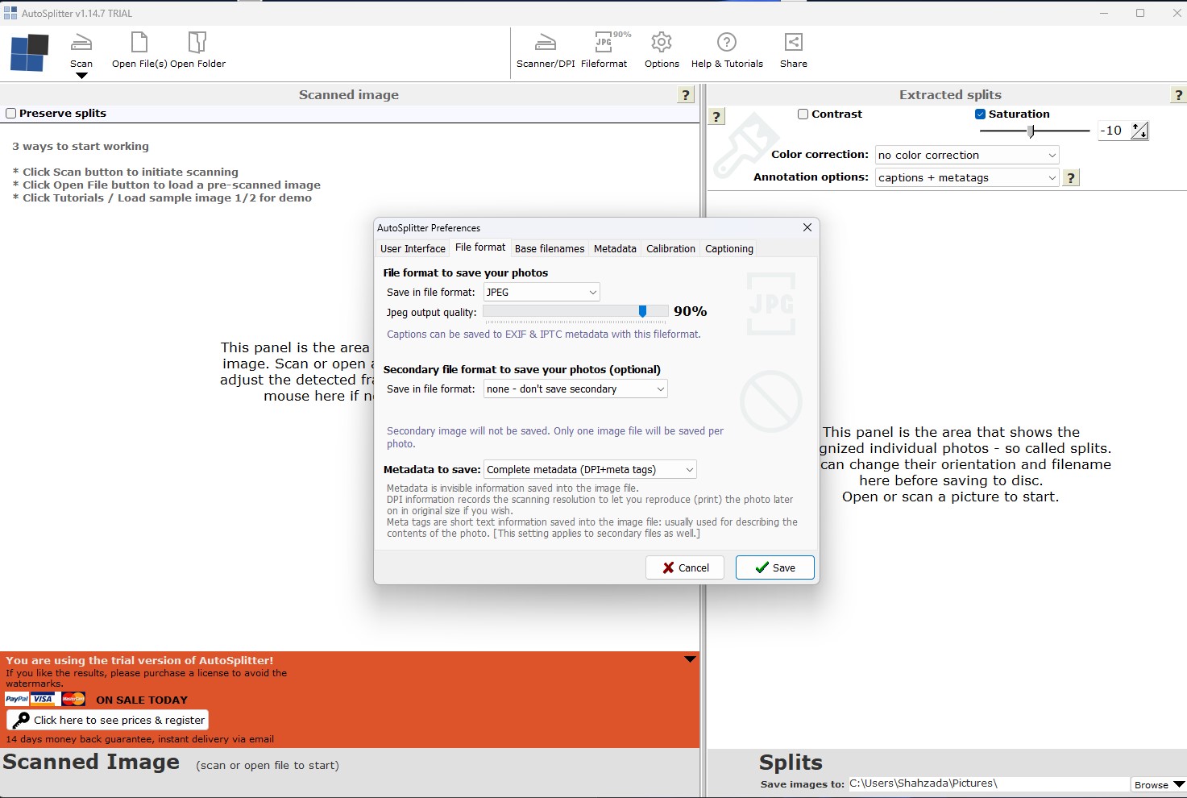Minimize the AutoSplitter window

pyautogui.click(x=1104, y=13)
